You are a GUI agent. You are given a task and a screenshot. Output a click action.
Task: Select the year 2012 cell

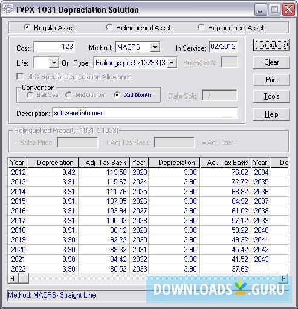18,172
